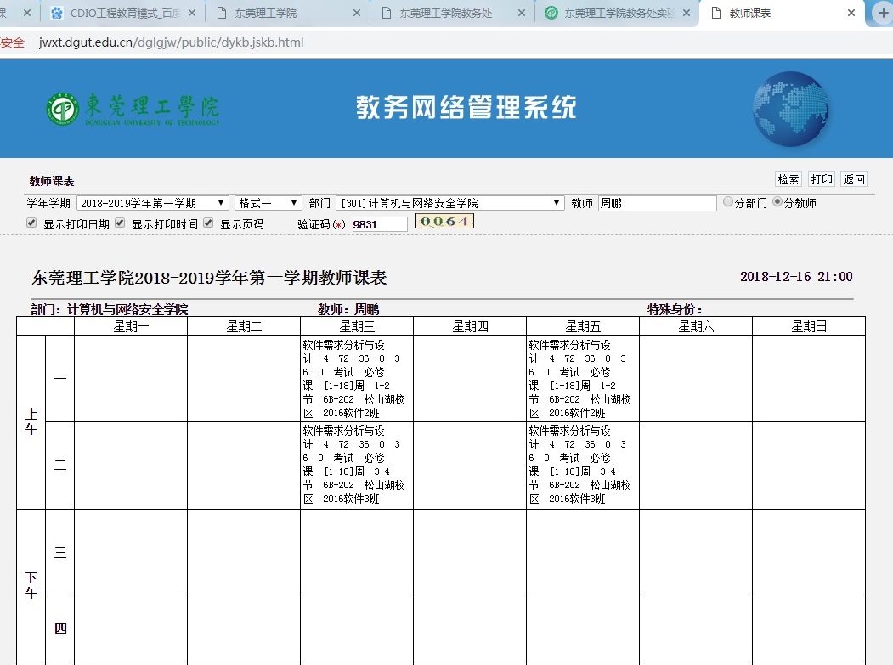Viewport: 893px width, 665px height.
Task: Close the 东莞理工学院 tab
Action: (x=357, y=13)
